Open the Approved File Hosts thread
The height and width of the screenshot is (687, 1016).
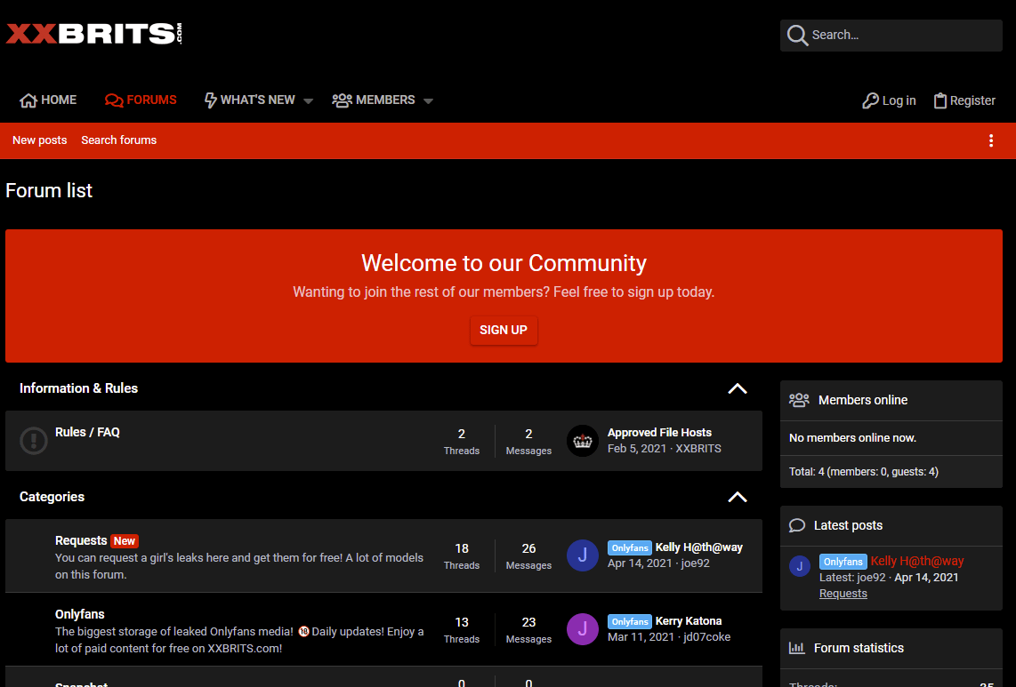point(659,433)
